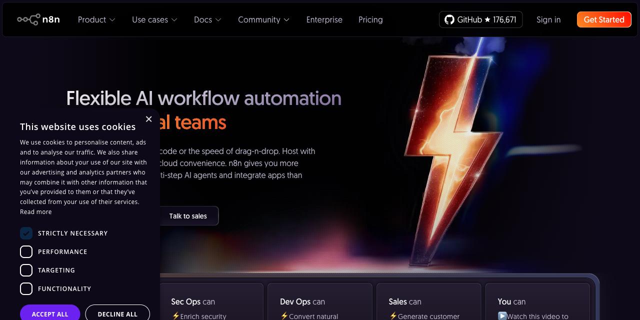640x320 pixels.
Task: Open the Pricing page
Action: 370,19
